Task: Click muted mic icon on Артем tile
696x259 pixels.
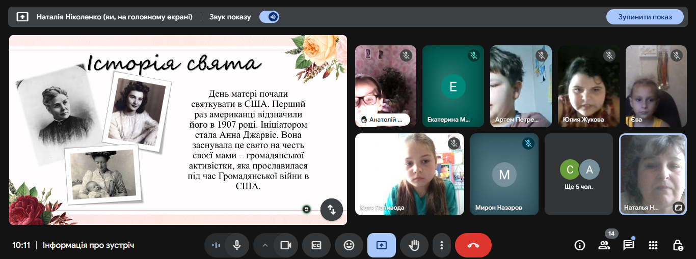Action: point(542,55)
